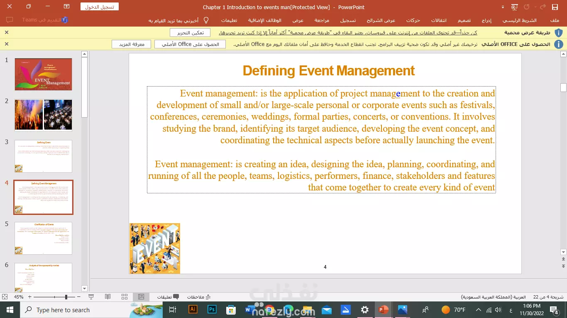The width and height of the screenshot is (567, 318).
Task: Click the Start From Beginning quick access icon
Action: [x=515, y=7]
